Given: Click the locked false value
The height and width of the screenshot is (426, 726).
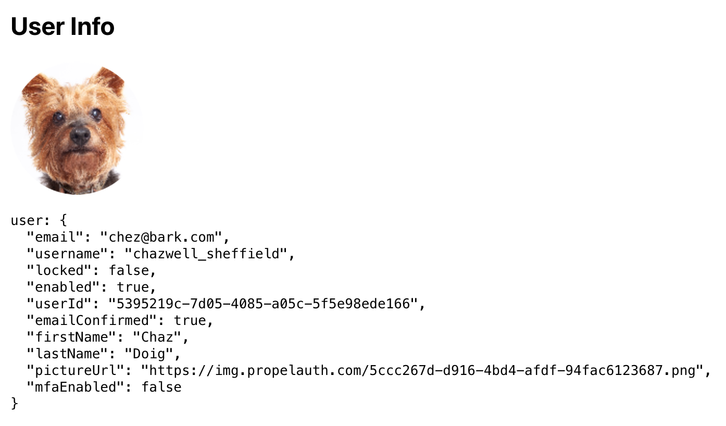Looking at the screenshot, I should [129, 271].
